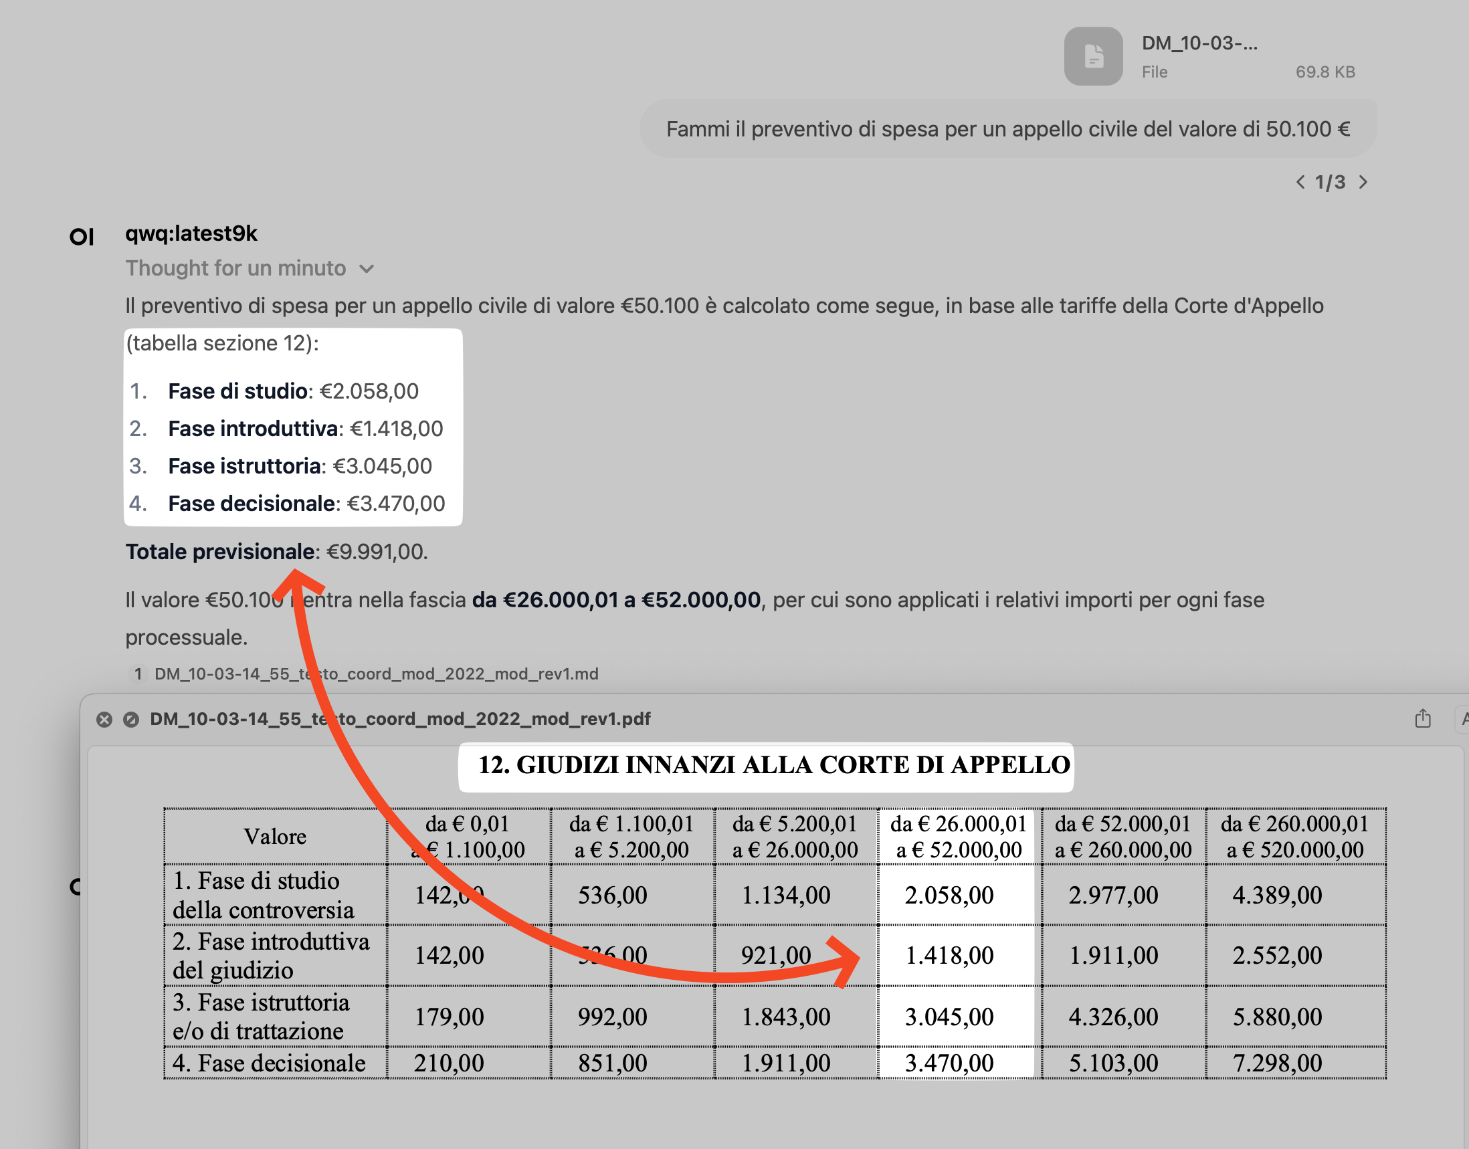The image size is (1469, 1149).
Task: Click the 1/3 response counter
Action: tap(1331, 183)
